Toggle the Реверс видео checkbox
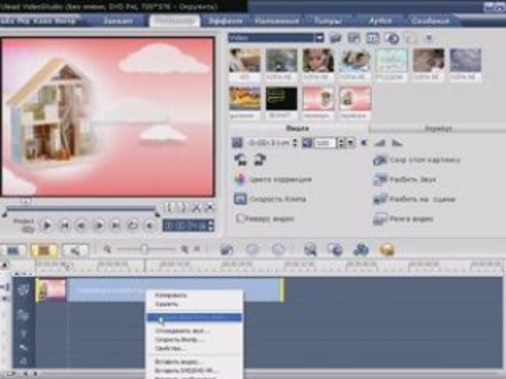The image size is (506, 379). point(240,218)
